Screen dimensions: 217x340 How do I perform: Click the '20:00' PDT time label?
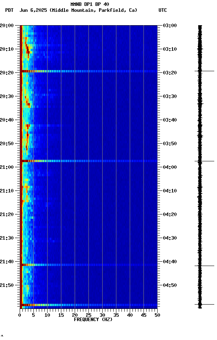pyautogui.click(x=7, y=26)
